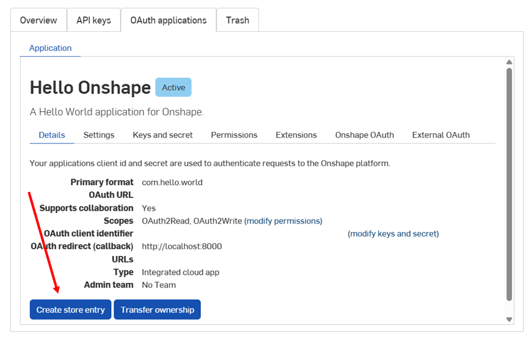Click the modify permissions link

coord(284,221)
